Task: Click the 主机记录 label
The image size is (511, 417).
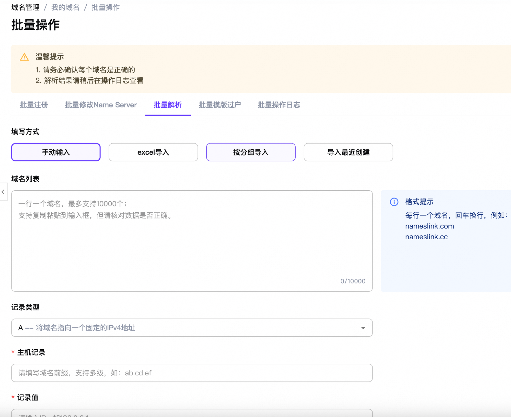Action: coord(31,352)
